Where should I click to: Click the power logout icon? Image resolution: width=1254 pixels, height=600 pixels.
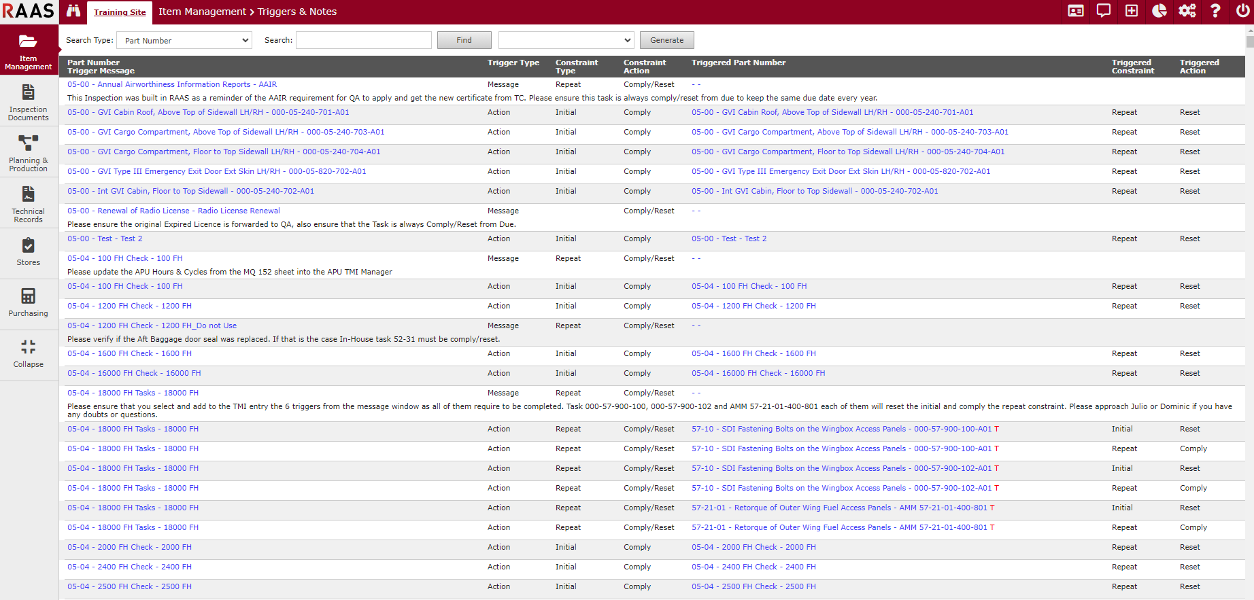coord(1242,11)
